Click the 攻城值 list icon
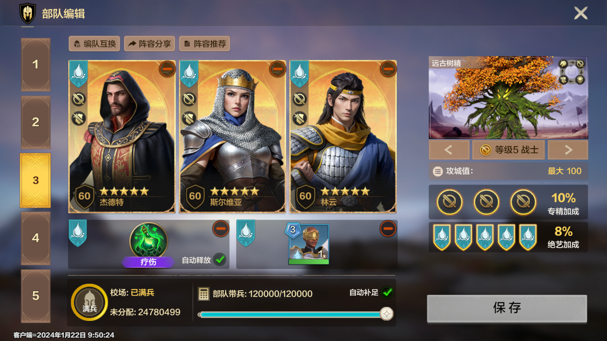The width and height of the screenshot is (607, 341). click(438, 171)
